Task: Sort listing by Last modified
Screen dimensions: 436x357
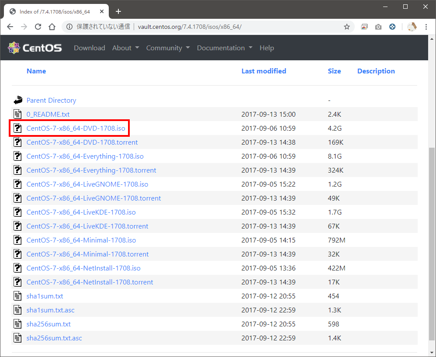Action: tap(263, 71)
